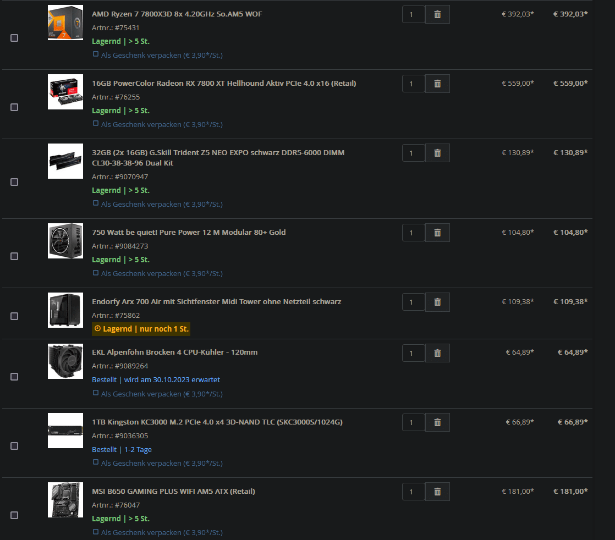Screen dimensions: 615x540
Task: Open Endorfy Arx 700 Air case thumbnail
Action: coord(65,310)
